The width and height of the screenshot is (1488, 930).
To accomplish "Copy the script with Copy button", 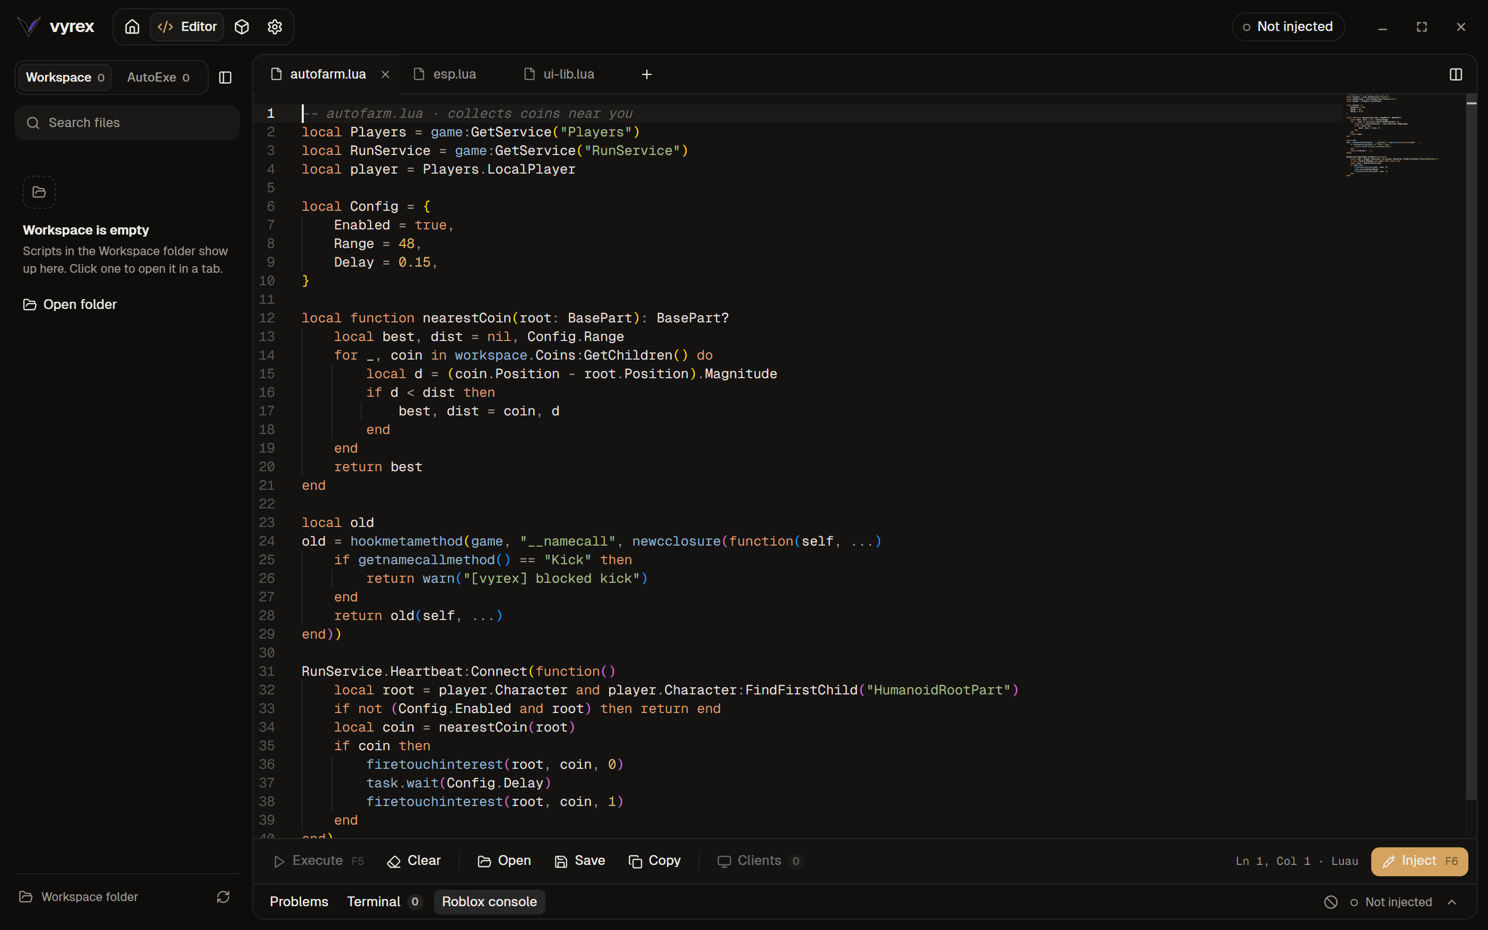I will coord(655,861).
